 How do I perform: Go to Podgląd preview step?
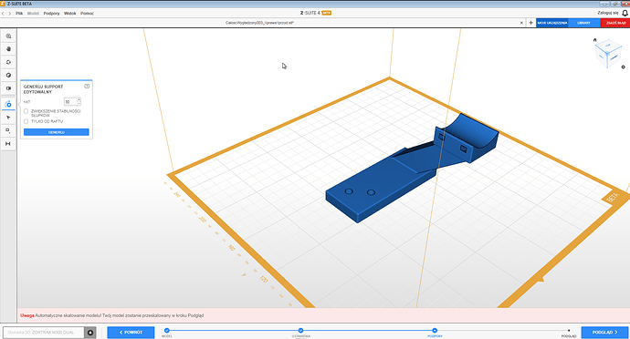coord(604,333)
